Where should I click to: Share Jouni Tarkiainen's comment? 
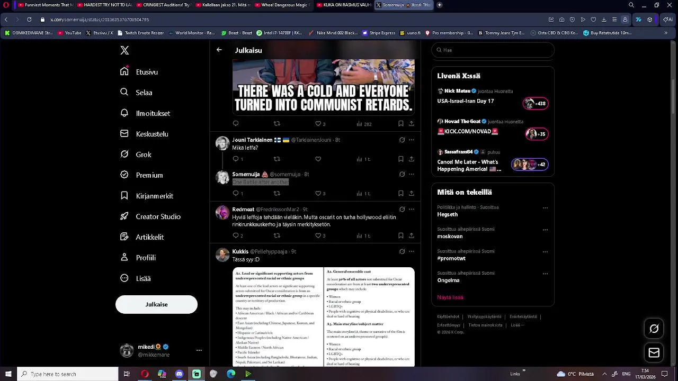point(411,159)
